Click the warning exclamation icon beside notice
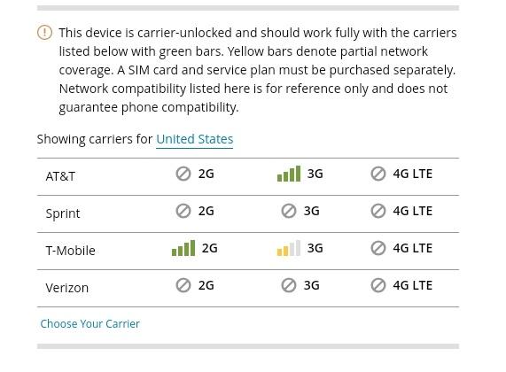506x372 pixels. pyautogui.click(x=44, y=32)
